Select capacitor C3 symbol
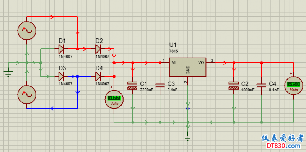 [160, 86]
